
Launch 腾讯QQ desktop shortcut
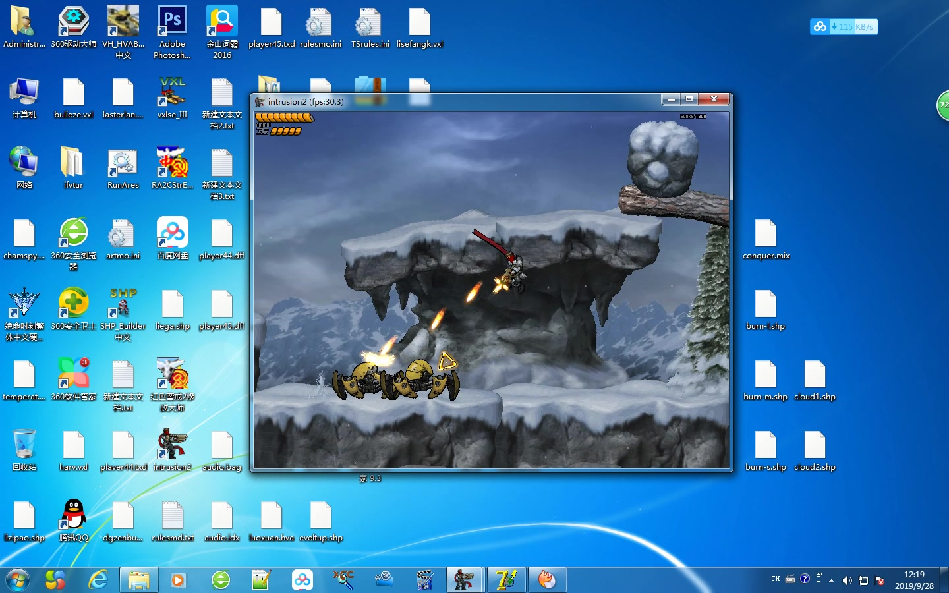(x=74, y=521)
